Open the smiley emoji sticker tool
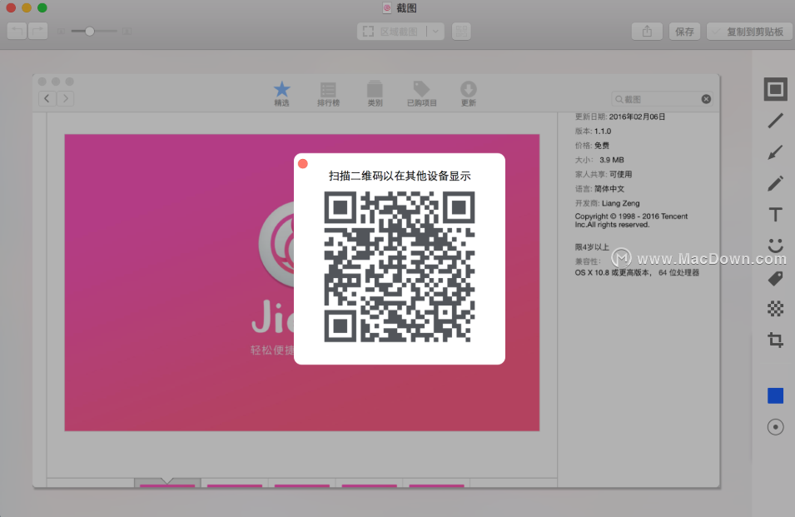Image resolution: width=795 pixels, height=517 pixels. tap(775, 246)
